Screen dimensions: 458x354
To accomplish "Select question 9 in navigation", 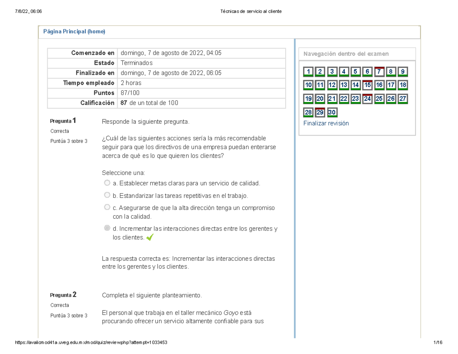I will click(x=403, y=71).
